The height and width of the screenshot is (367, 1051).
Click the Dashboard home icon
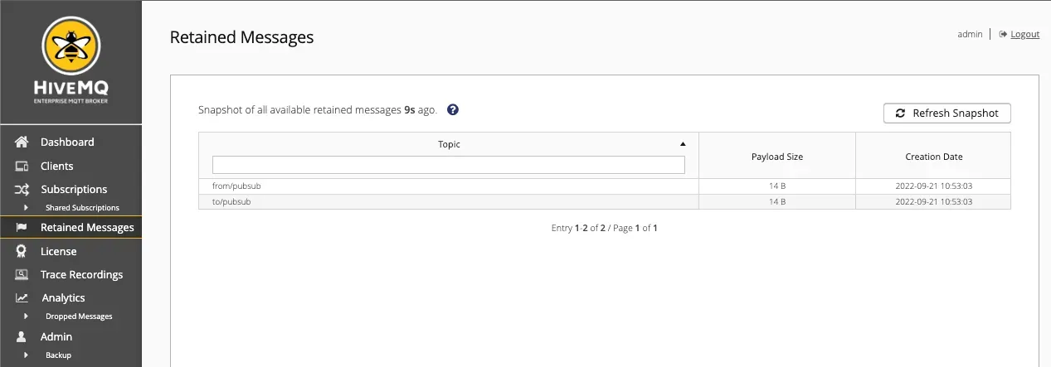point(22,142)
